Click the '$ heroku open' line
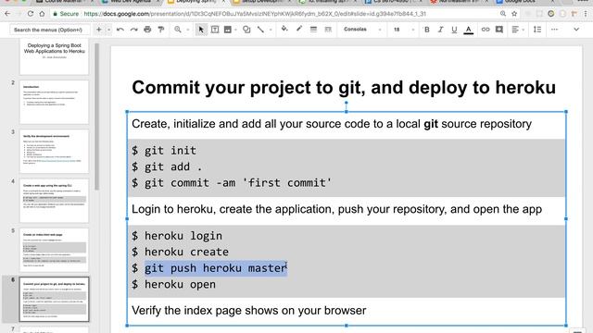Image resolution: width=593 pixels, height=333 pixels. tap(173, 284)
